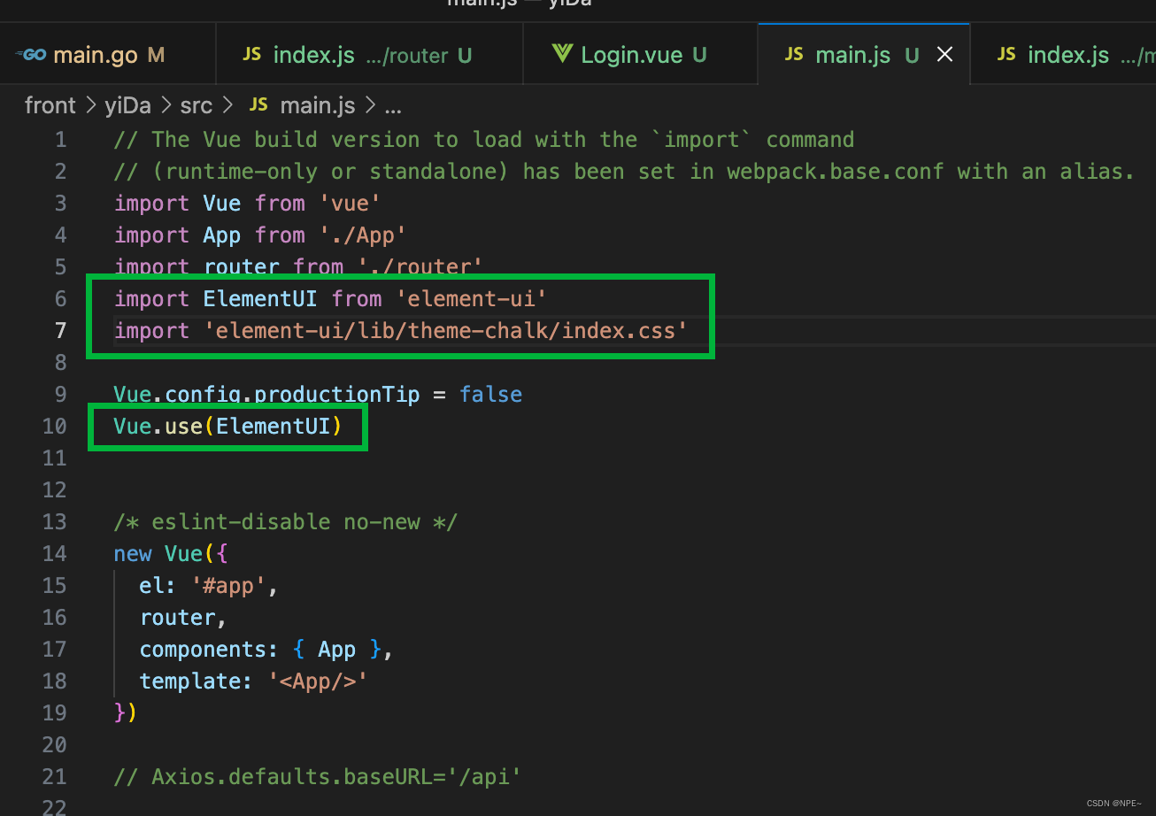Open the front breadcrumb folder
Screen dimensions: 1156x816
click(x=50, y=105)
